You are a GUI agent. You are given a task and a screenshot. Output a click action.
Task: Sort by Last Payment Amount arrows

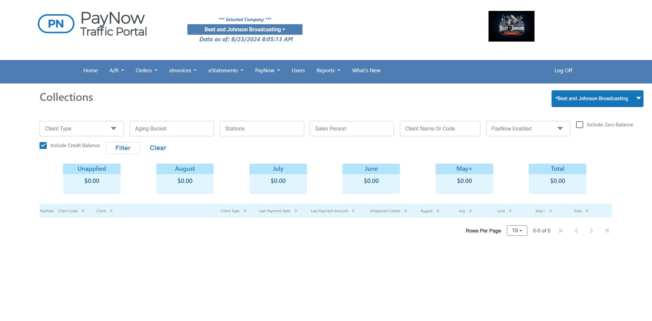(x=353, y=211)
